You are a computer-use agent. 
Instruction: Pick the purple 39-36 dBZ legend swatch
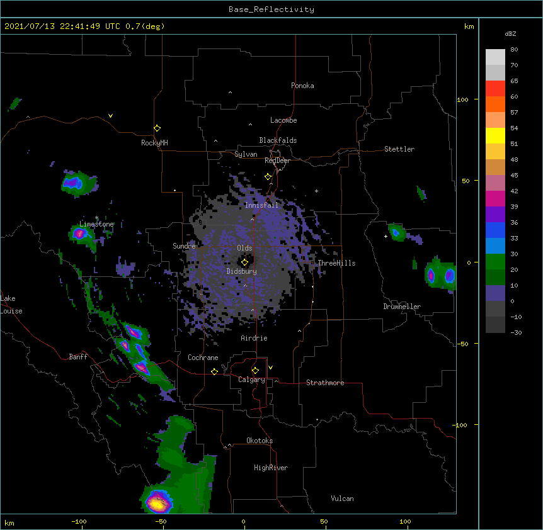[x=495, y=215]
